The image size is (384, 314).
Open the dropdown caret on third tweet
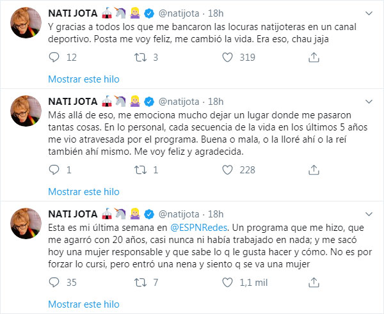(x=369, y=214)
